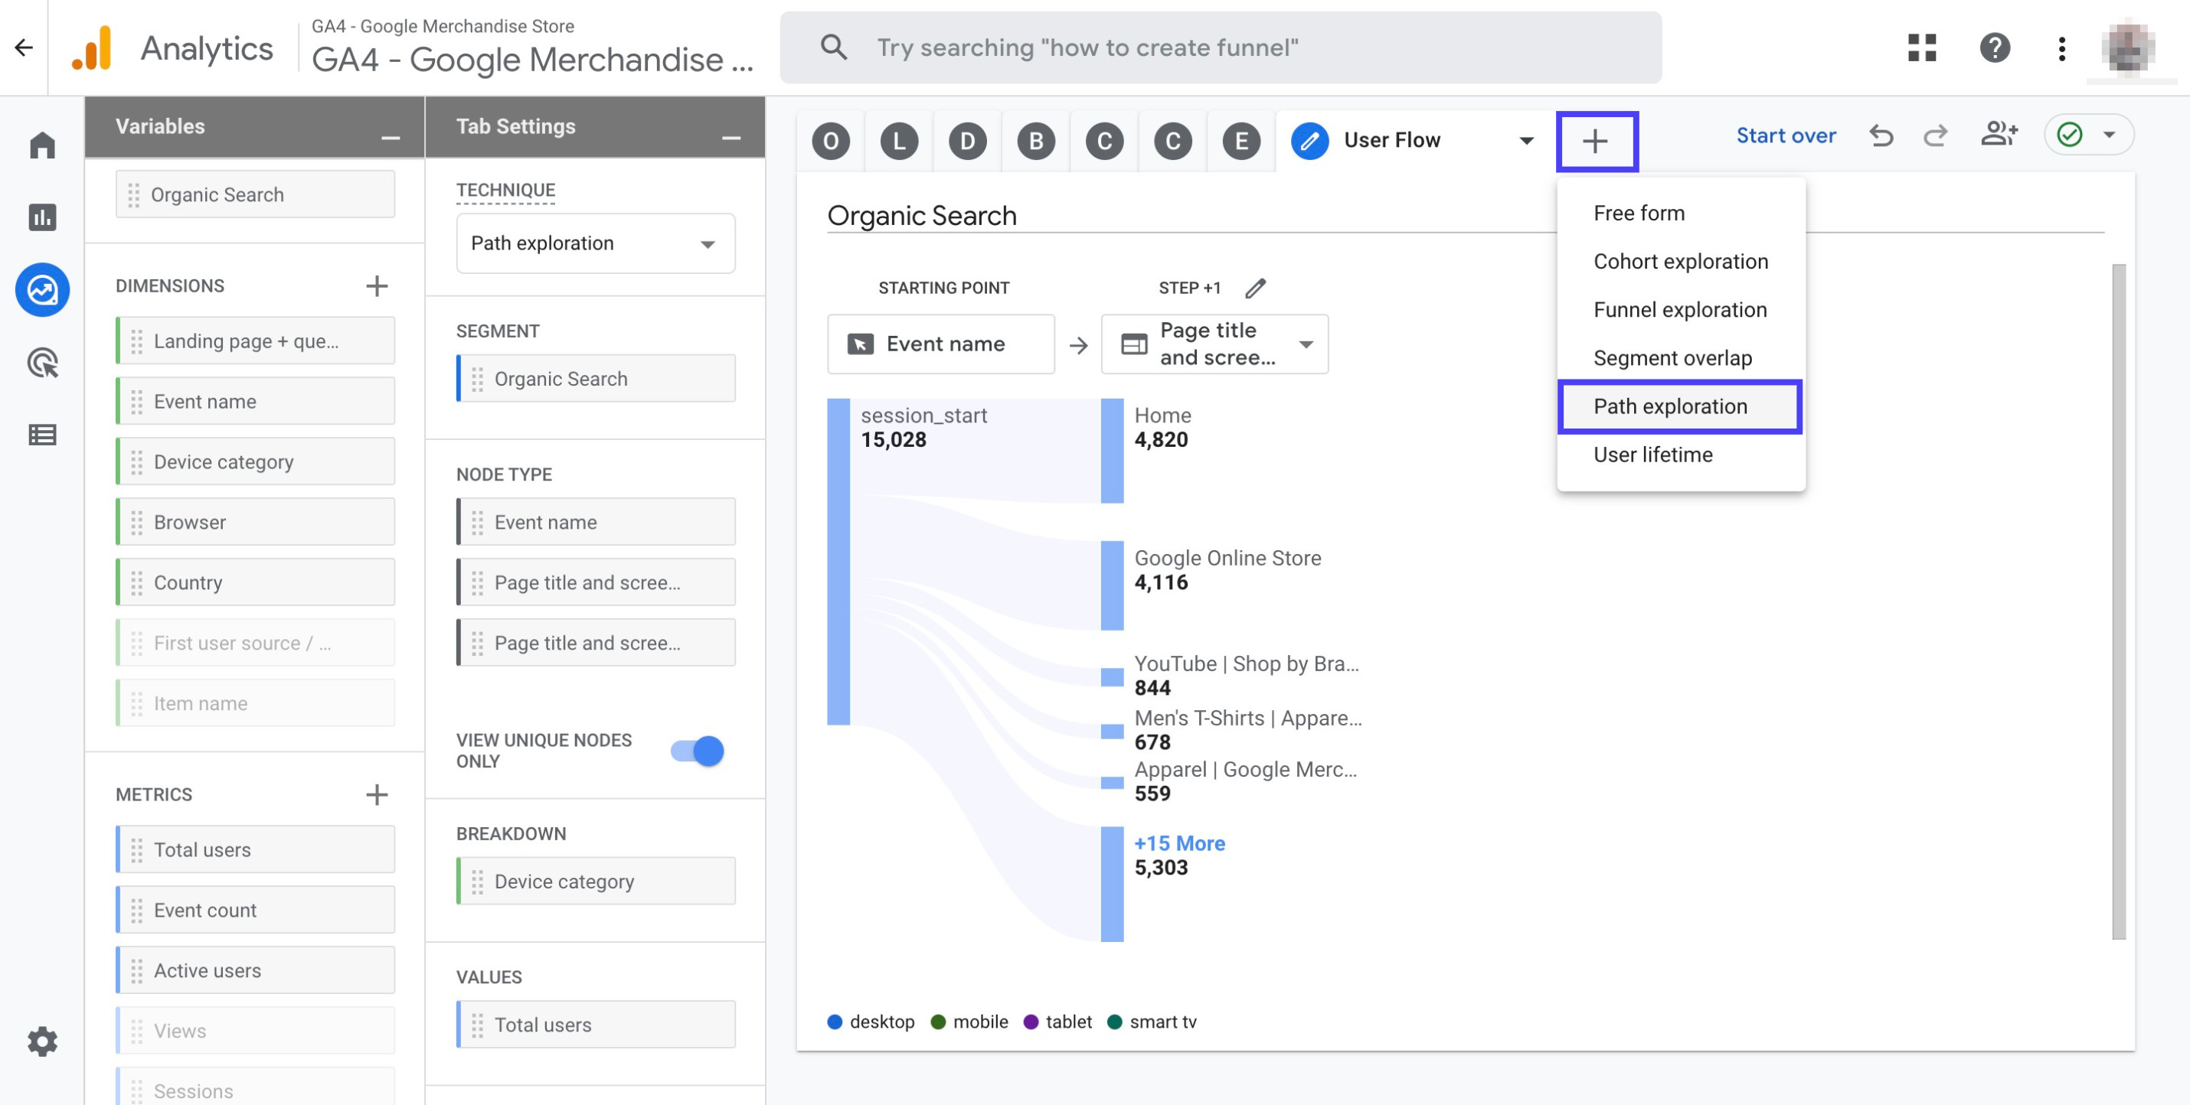Minimize the Tab Settings panel

(x=731, y=138)
